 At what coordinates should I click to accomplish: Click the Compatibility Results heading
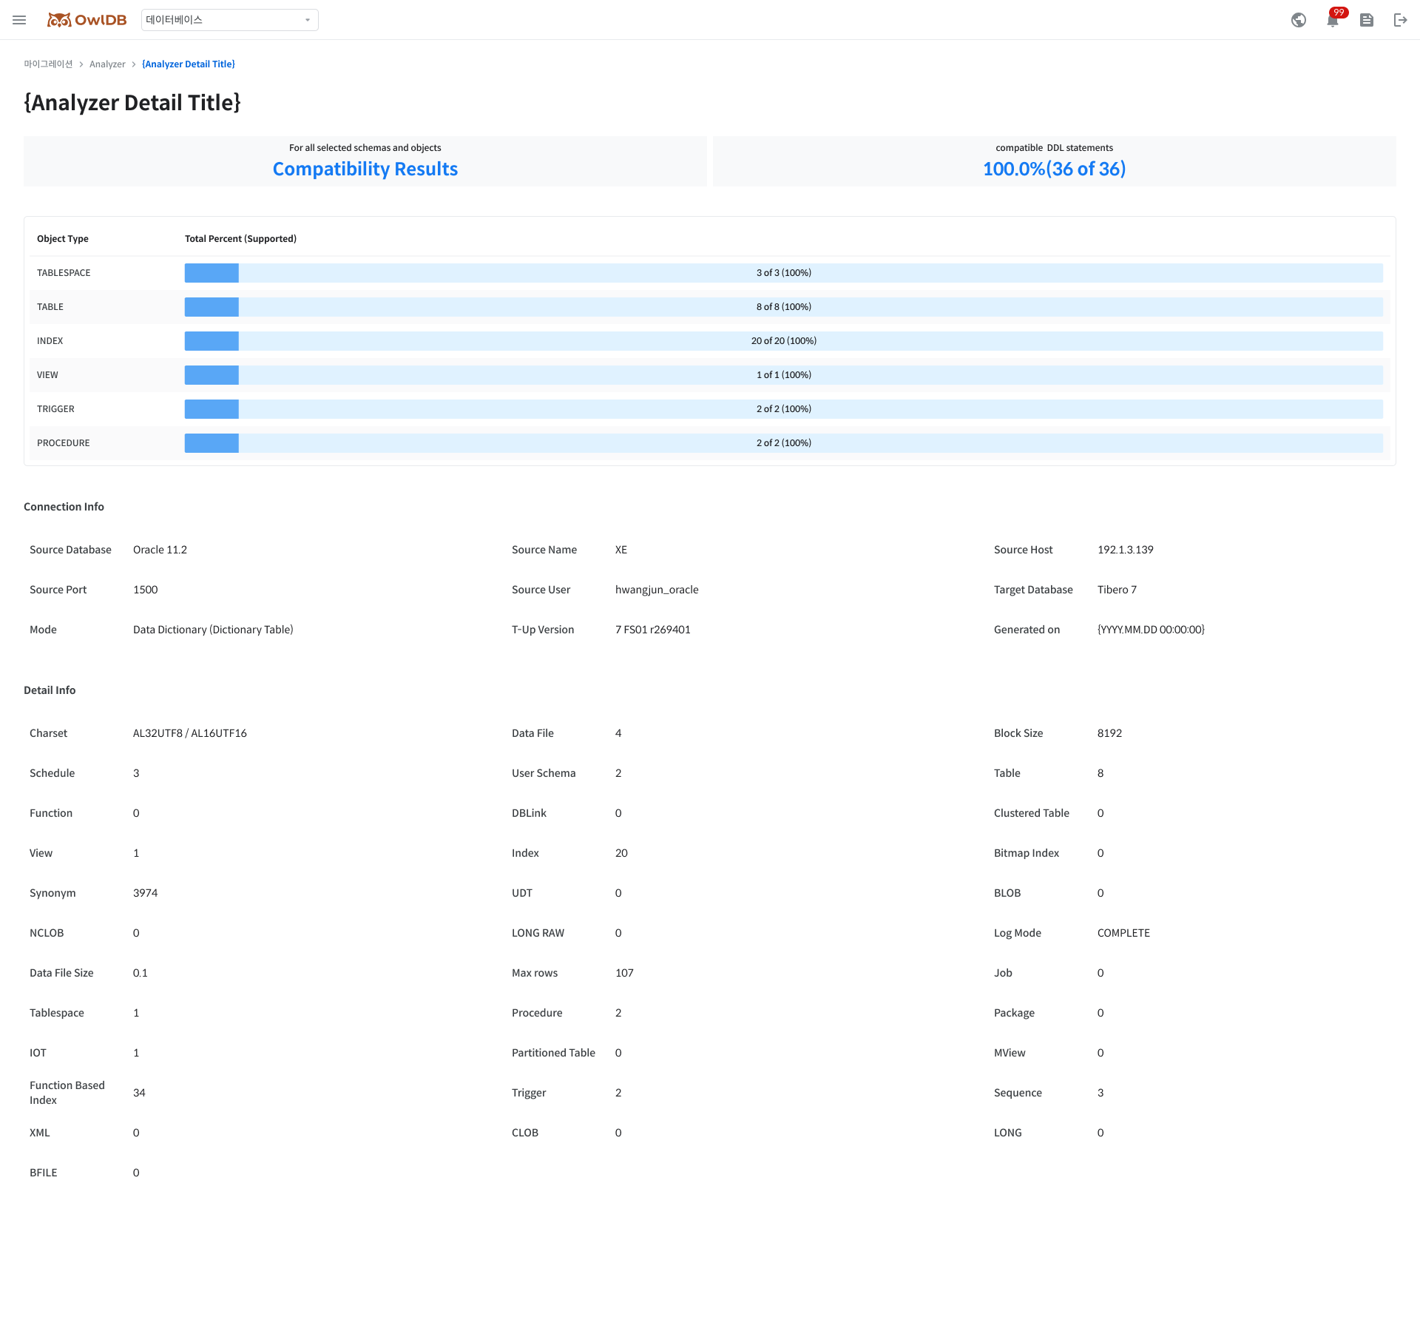point(365,169)
